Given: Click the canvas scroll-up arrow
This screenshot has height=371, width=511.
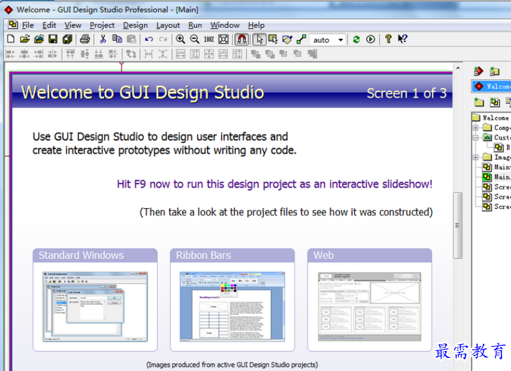Looking at the screenshot, I should coord(458,68).
